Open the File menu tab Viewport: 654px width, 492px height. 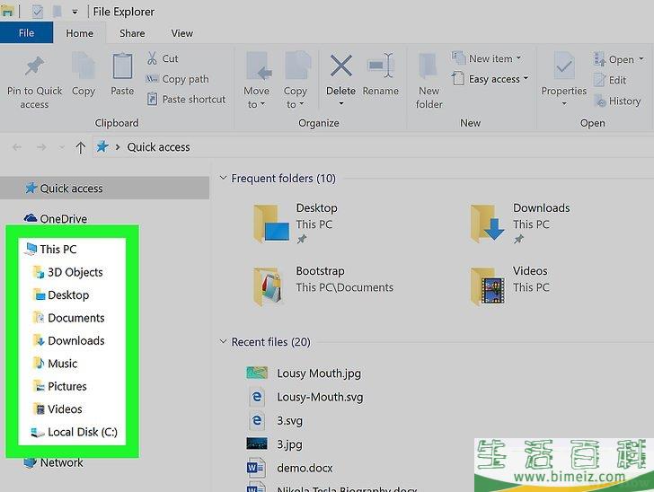(26, 33)
